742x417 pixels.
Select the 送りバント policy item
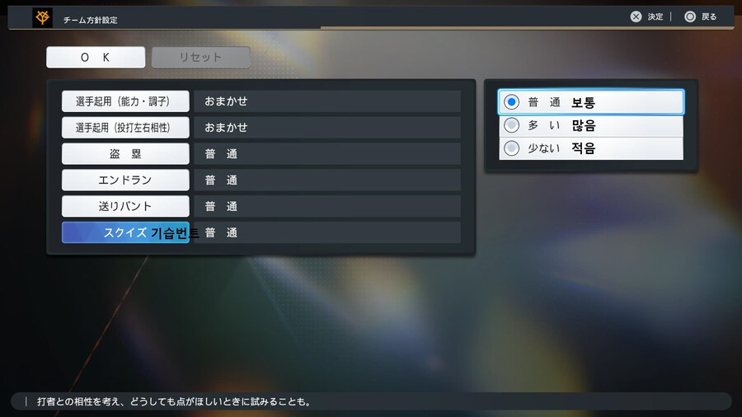coord(125,206)
